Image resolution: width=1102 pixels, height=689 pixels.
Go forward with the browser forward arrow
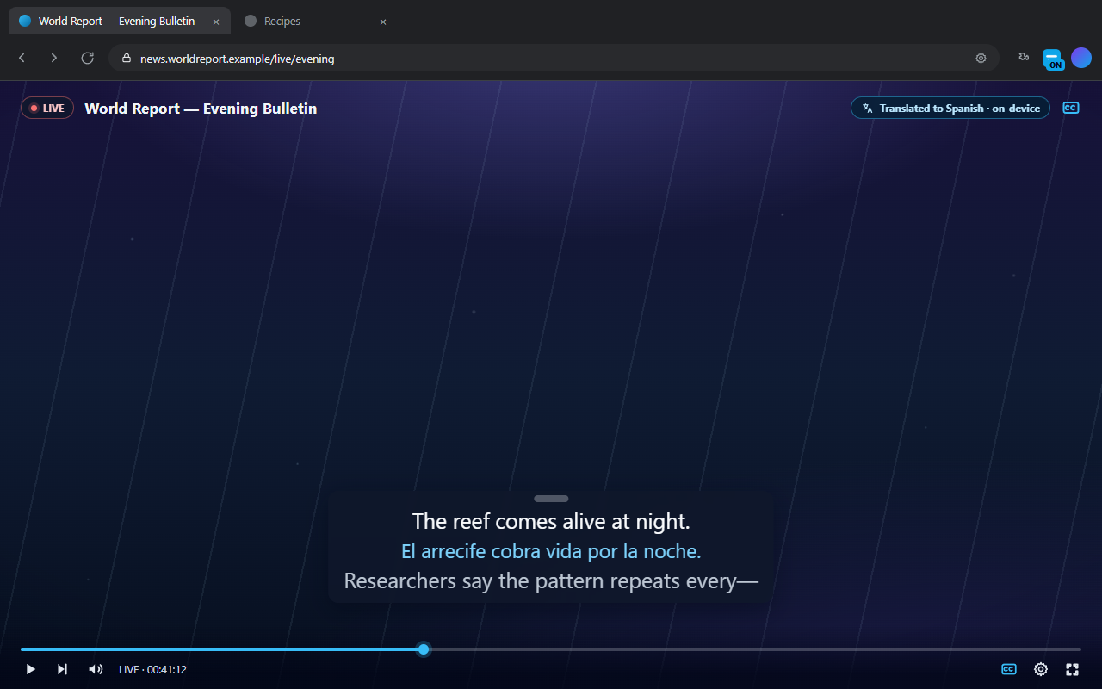[x=54, y=58]
